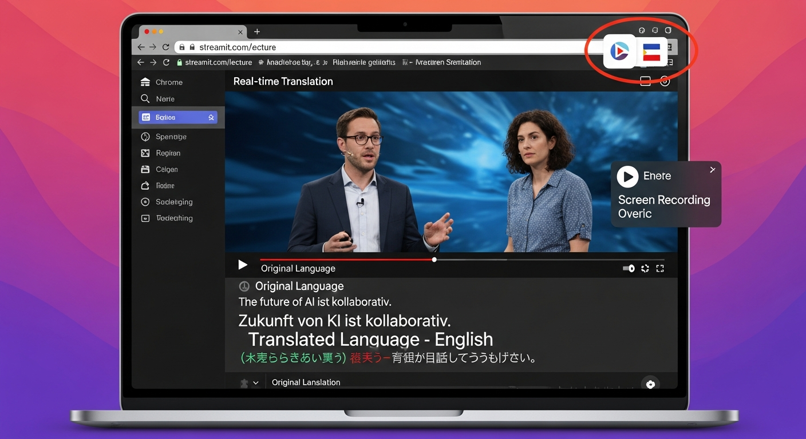Open the Sodetging sidebar item

click(x=167, y=202)
